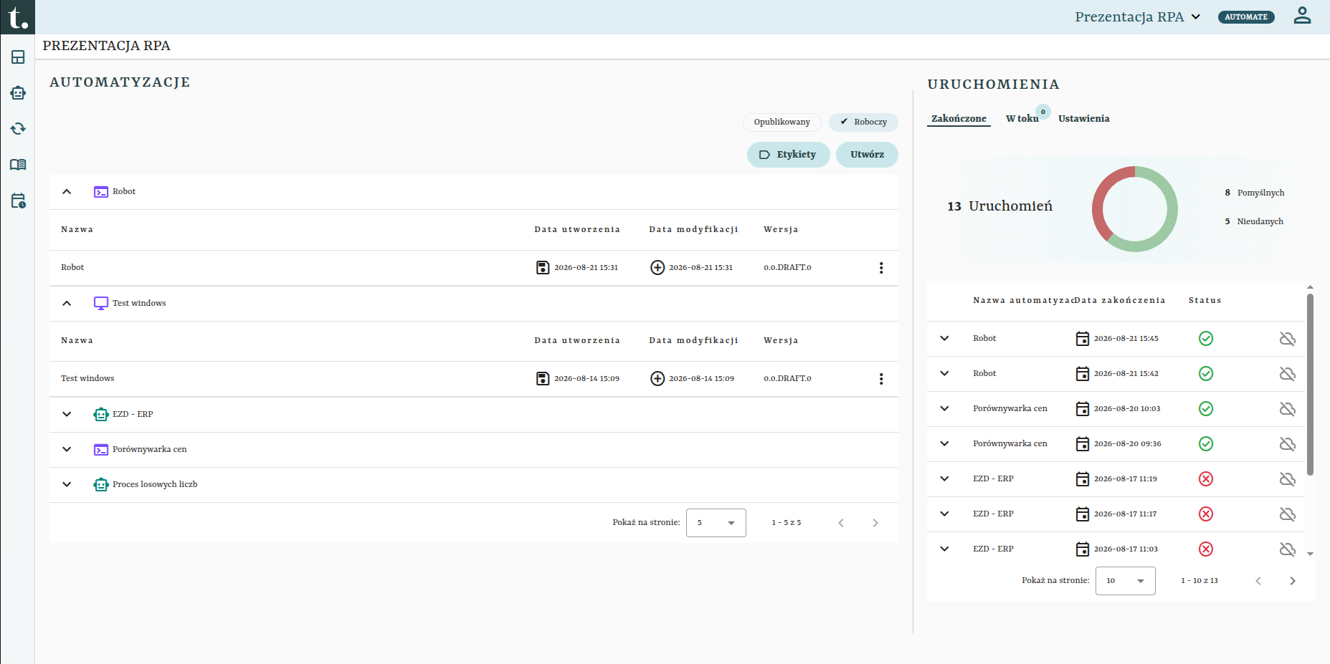
Task: Click the user account icon
Action: 1302,16
